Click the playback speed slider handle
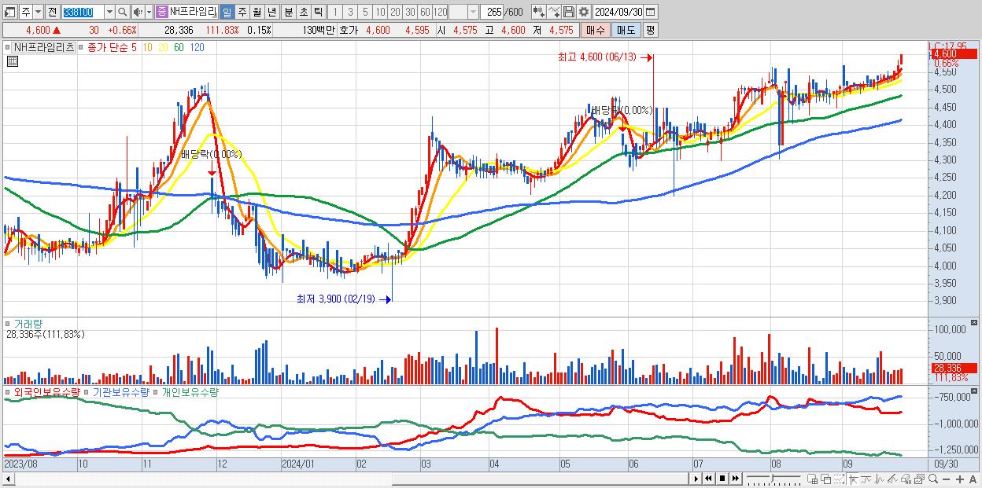The image size is (982, 488). pyautogui.click(x=772, y=478)
